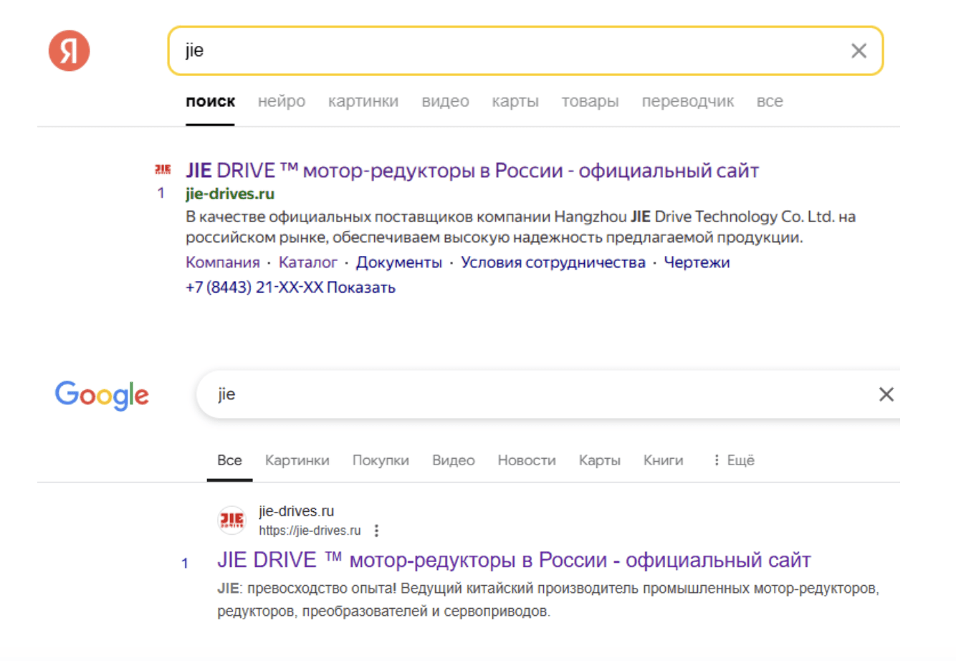956x661 pixels.
Task: Open Yandex 'видео' tab
Action: (x=445, y=102)
